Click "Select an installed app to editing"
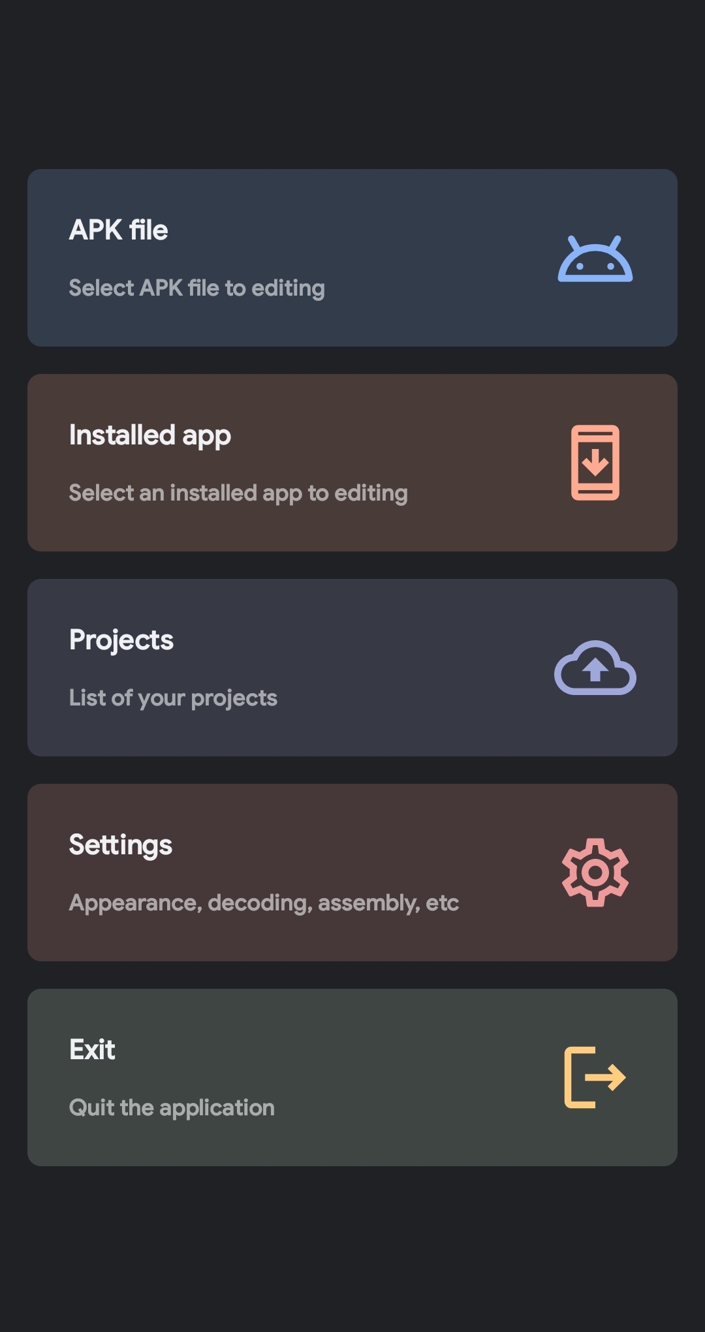The width and height of the screenshot is (705, 1332). 238,493
